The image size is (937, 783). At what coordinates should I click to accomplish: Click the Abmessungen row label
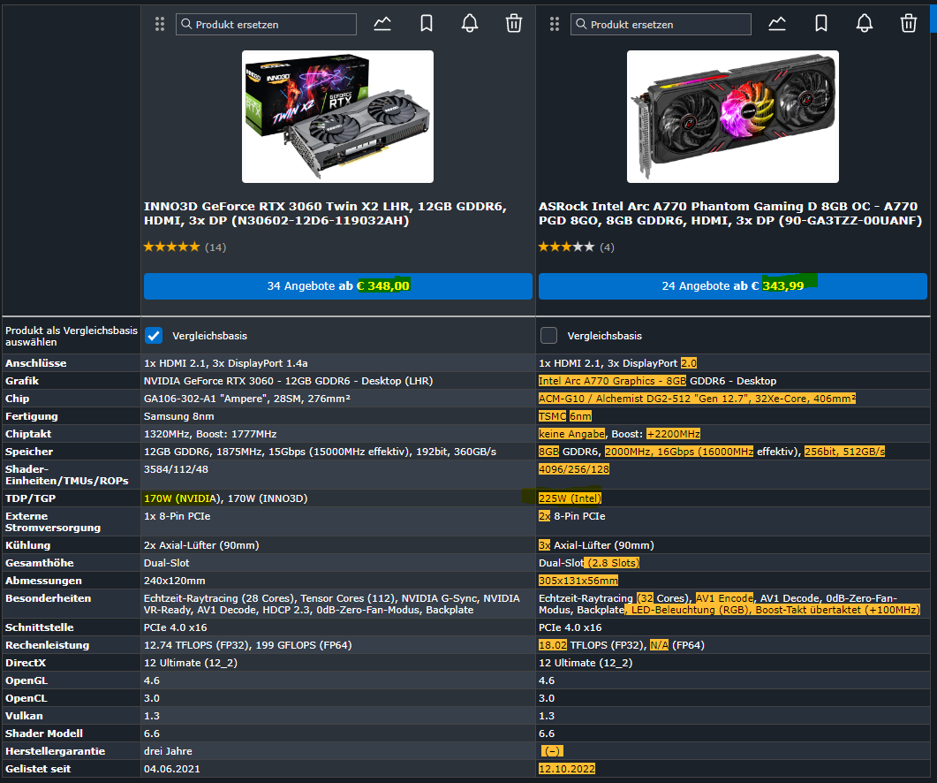tap(43, 581)
